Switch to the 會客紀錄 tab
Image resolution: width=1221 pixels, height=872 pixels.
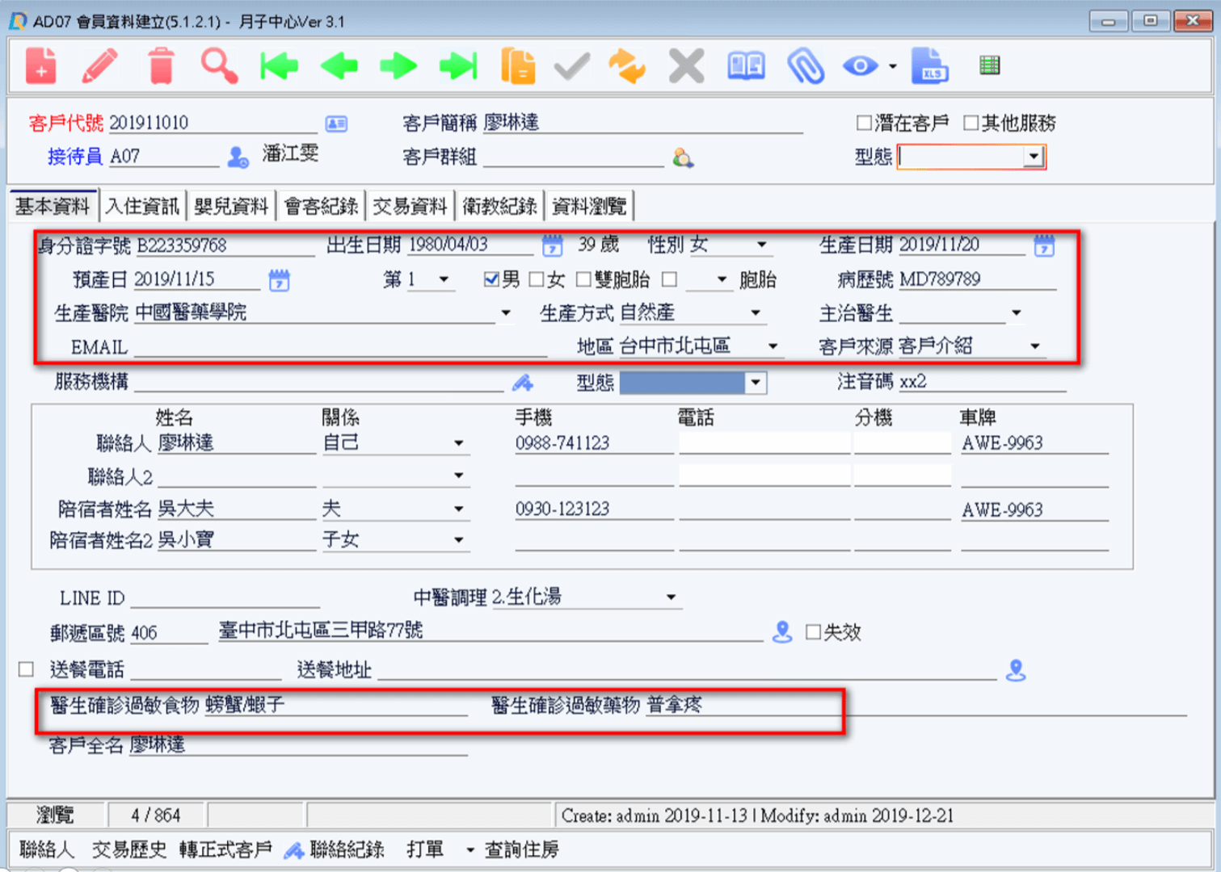tap(321, 207)
